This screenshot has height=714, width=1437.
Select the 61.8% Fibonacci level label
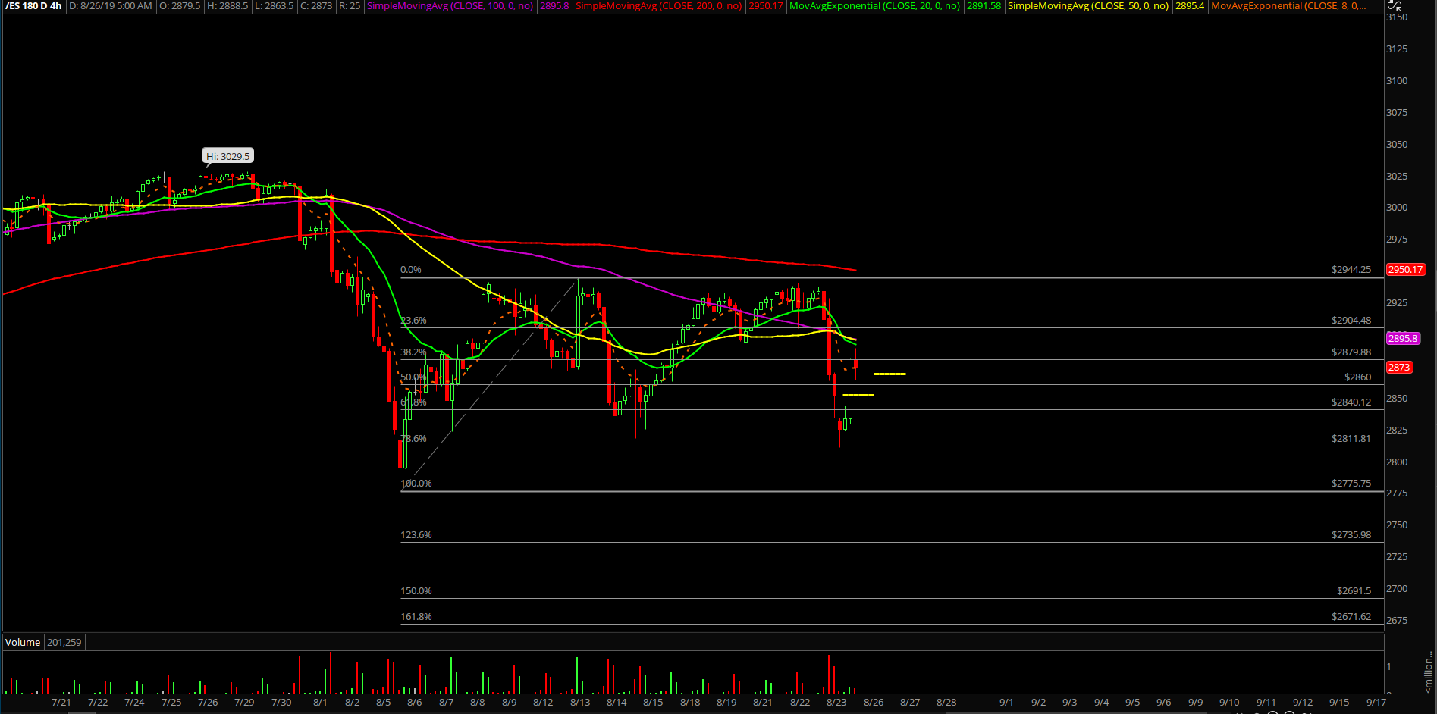413,402
